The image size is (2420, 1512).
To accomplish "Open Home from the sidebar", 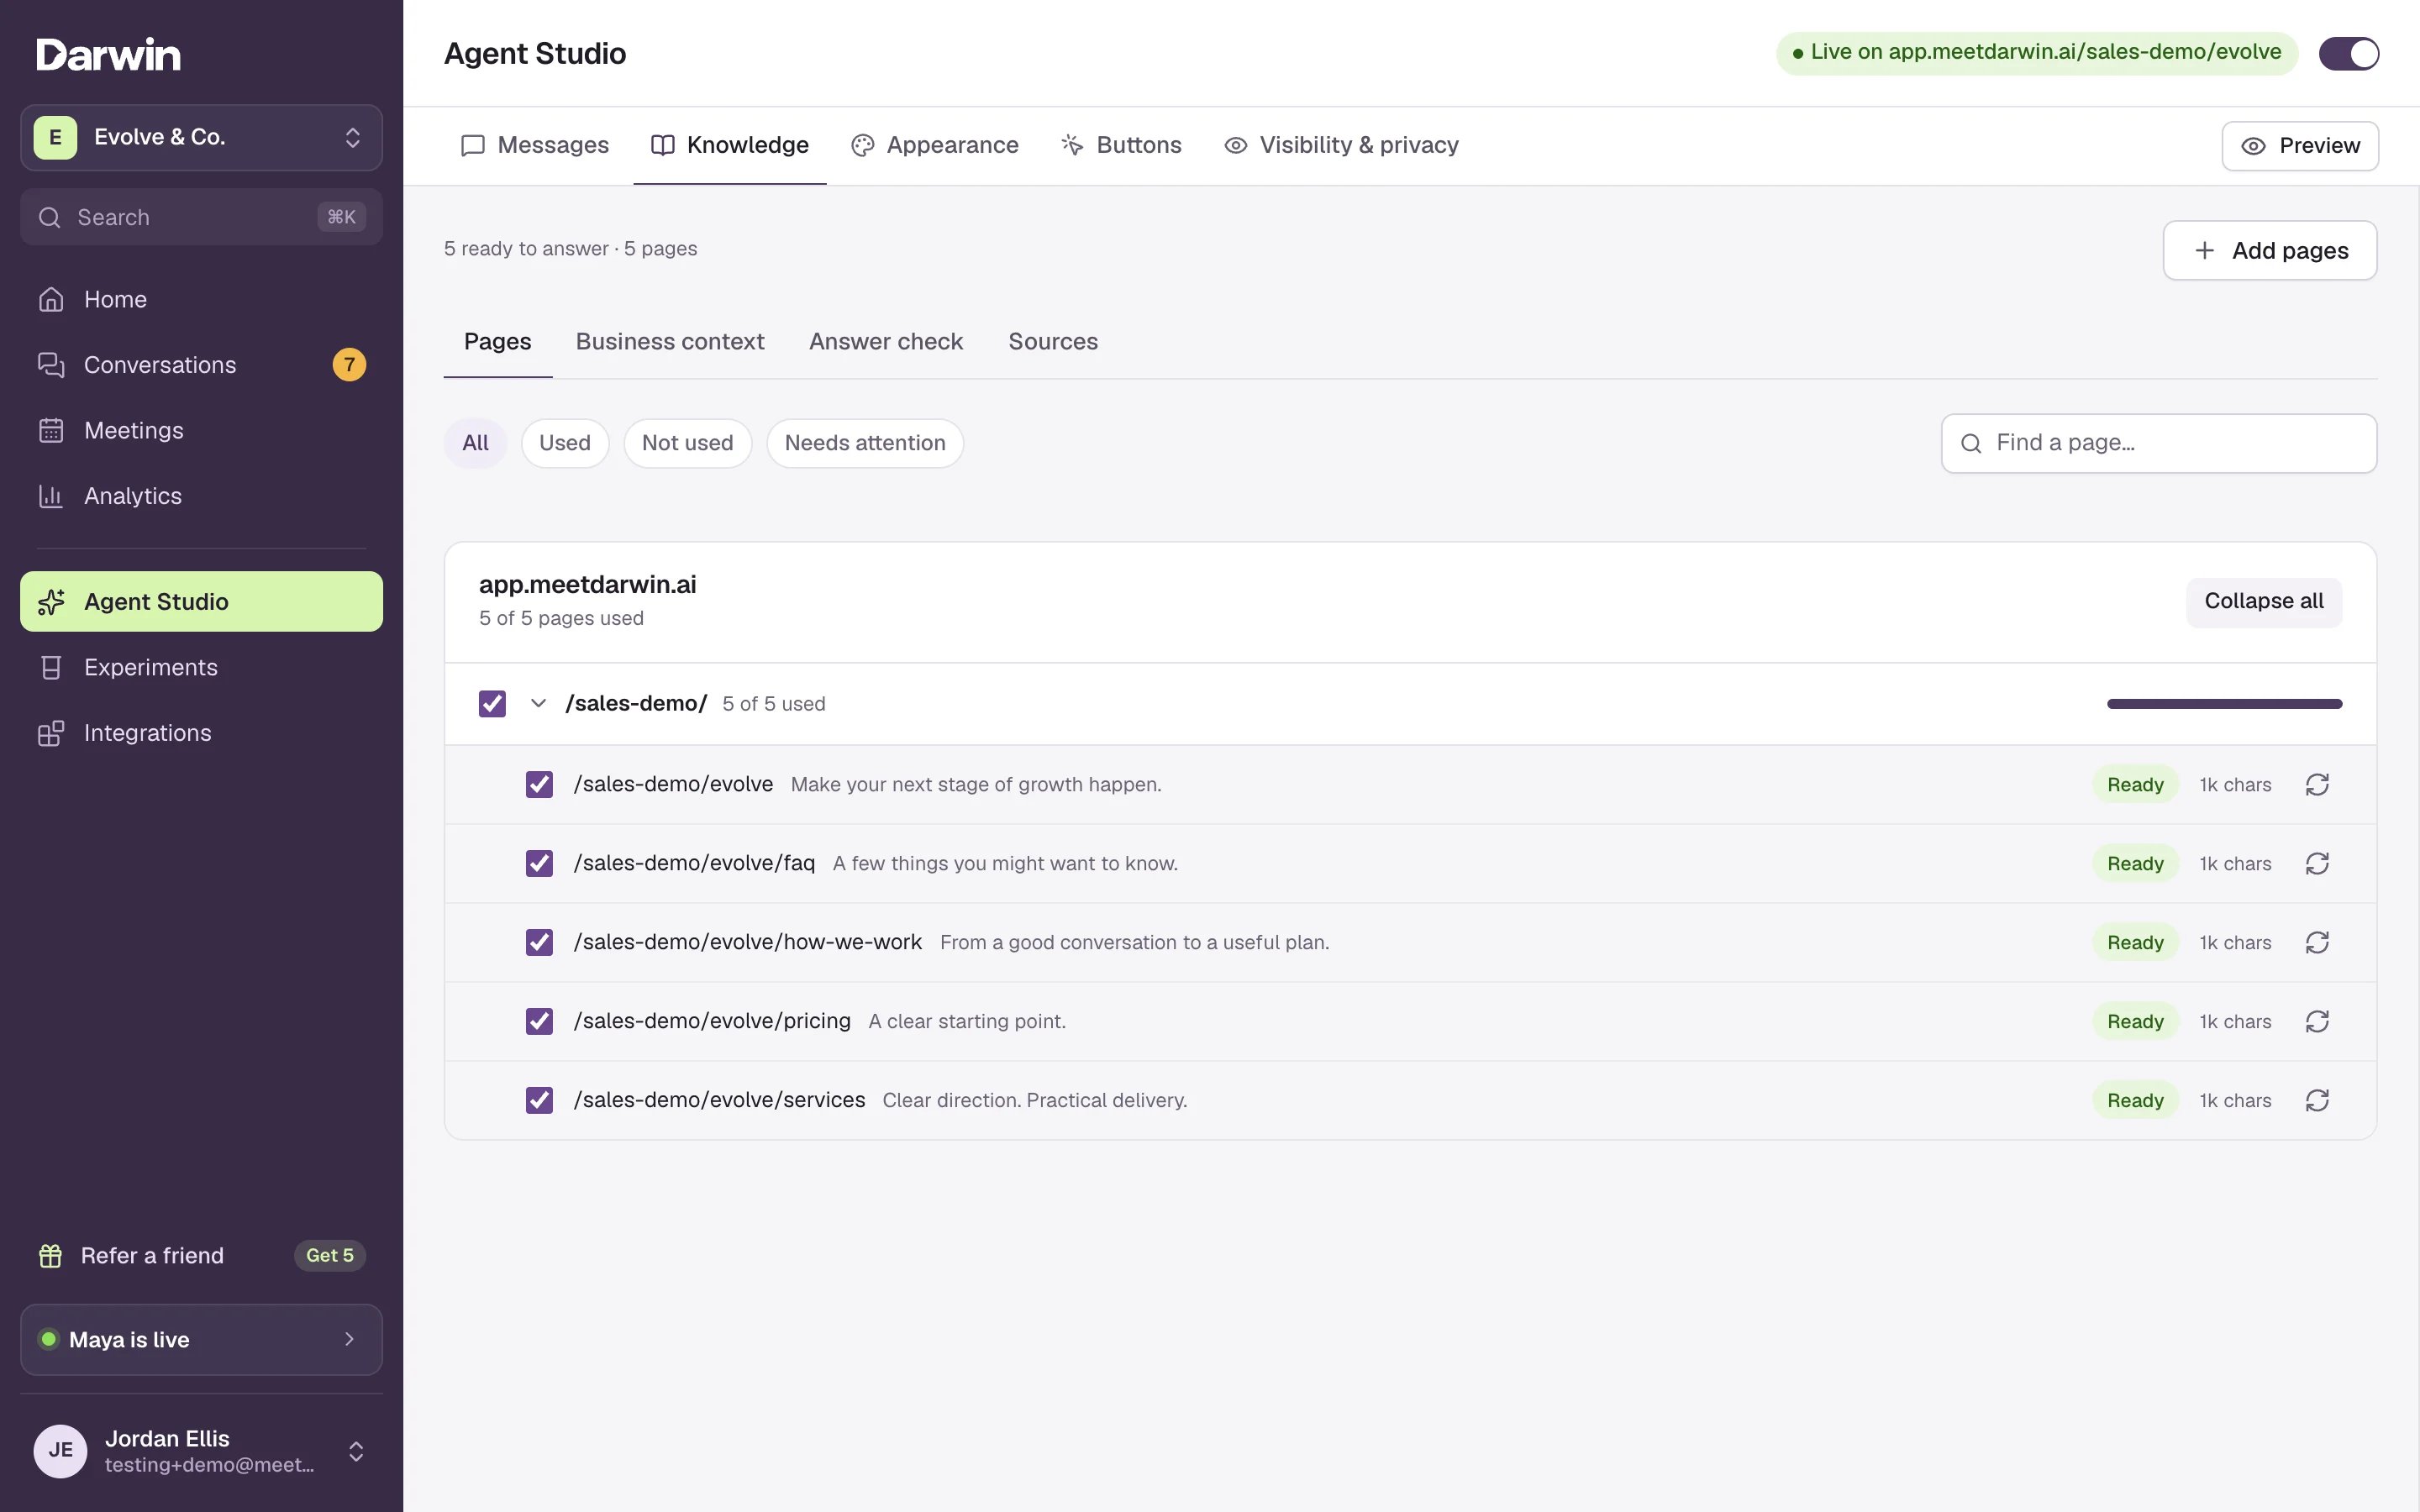I will click(x=201, y=299).
